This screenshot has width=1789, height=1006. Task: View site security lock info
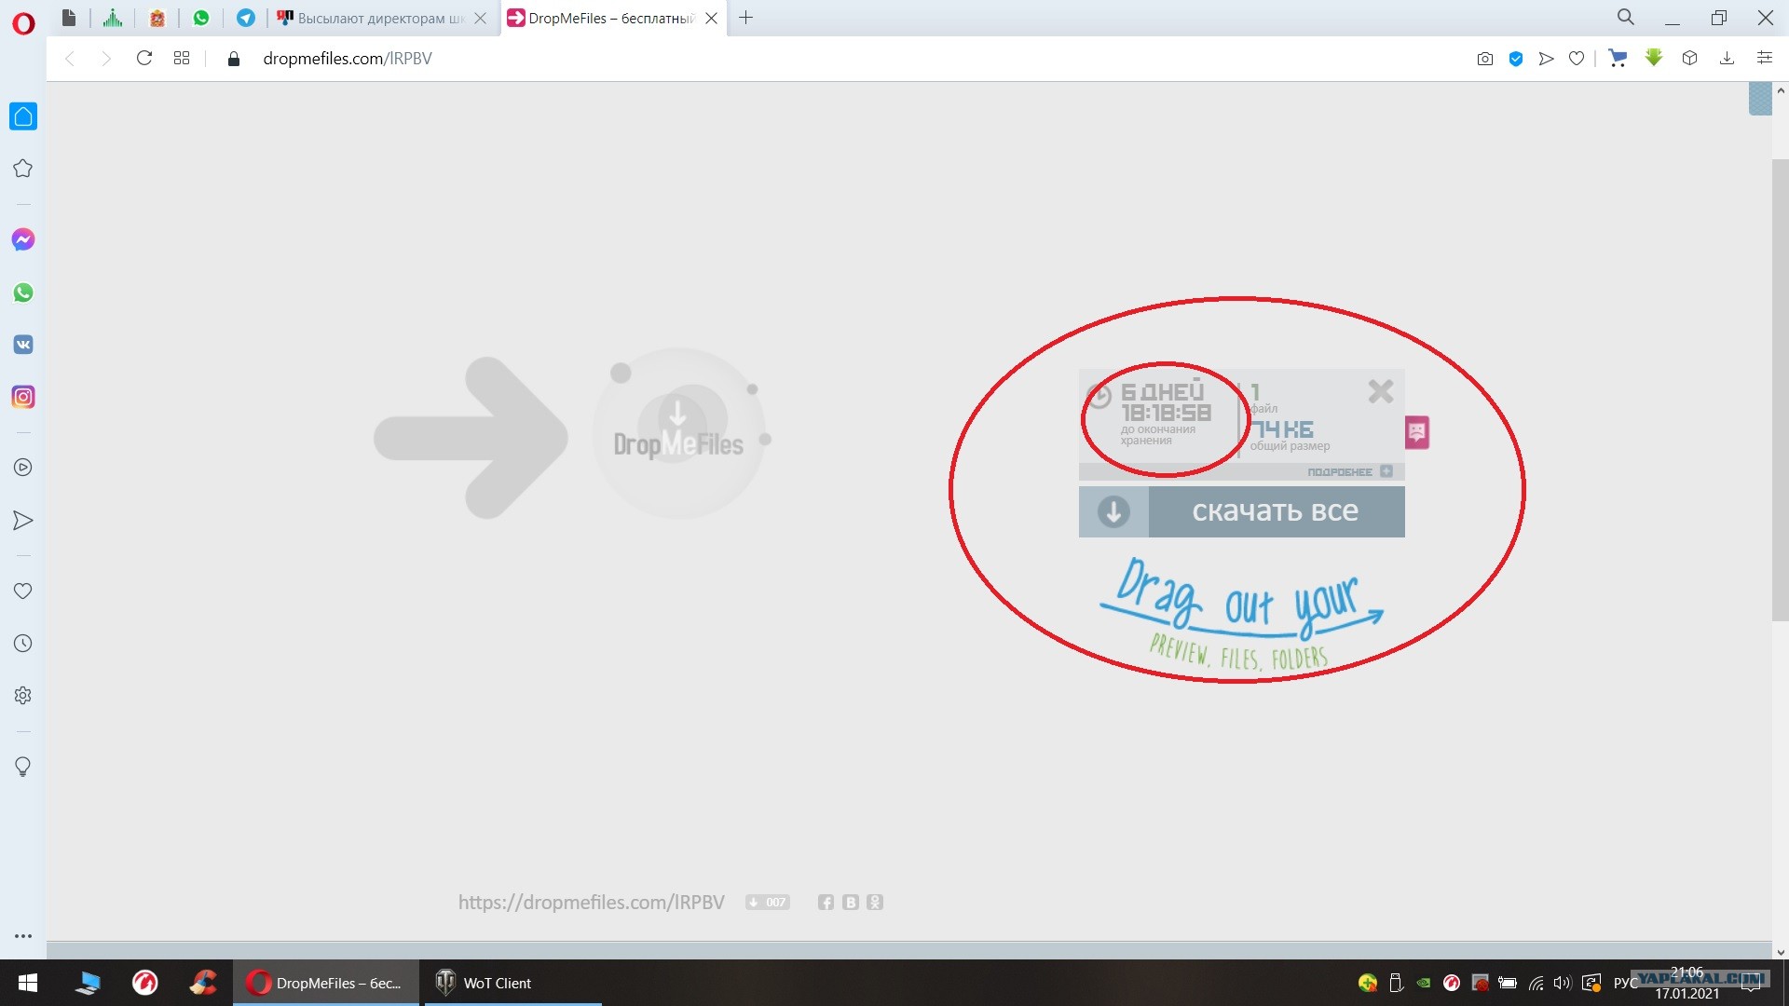click(234, 59)
